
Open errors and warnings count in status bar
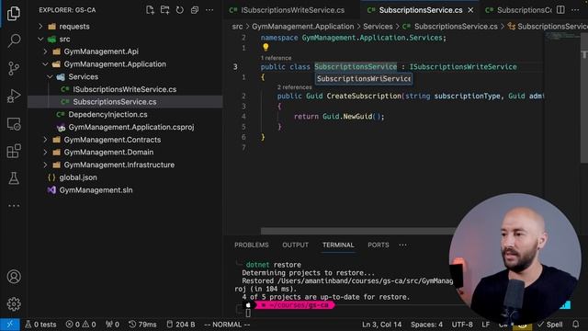(x=81, y=325)
